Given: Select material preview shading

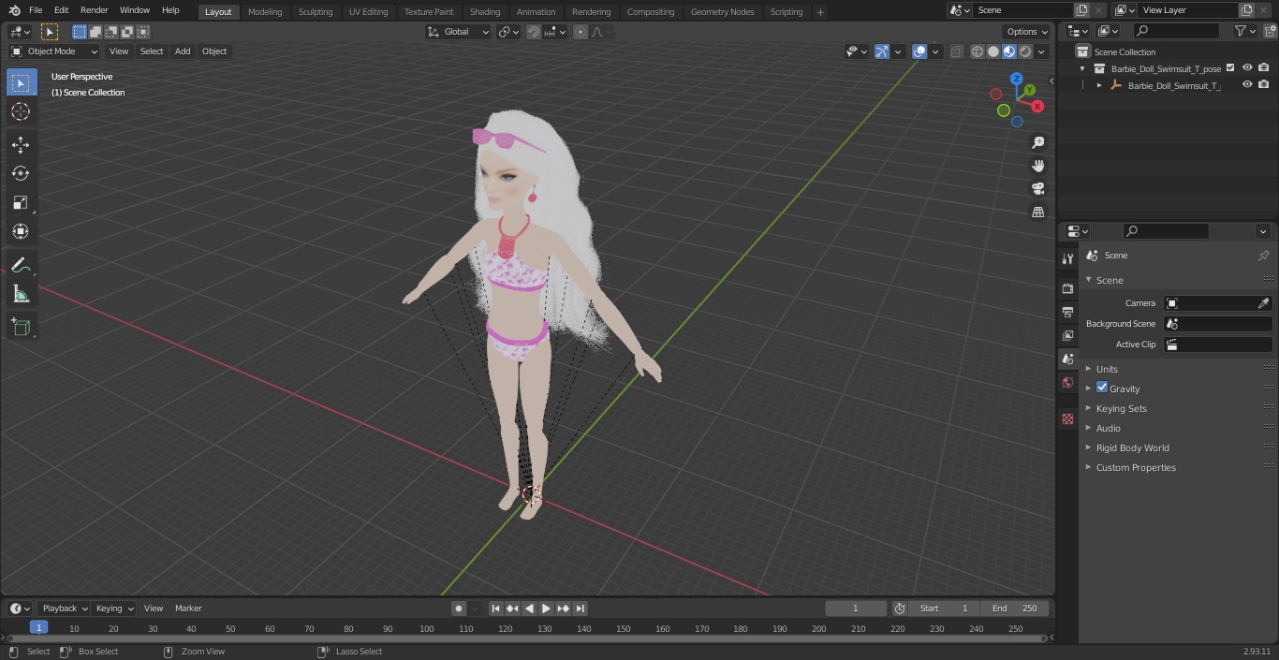Looking at the screenshot, I should 1008,51.
